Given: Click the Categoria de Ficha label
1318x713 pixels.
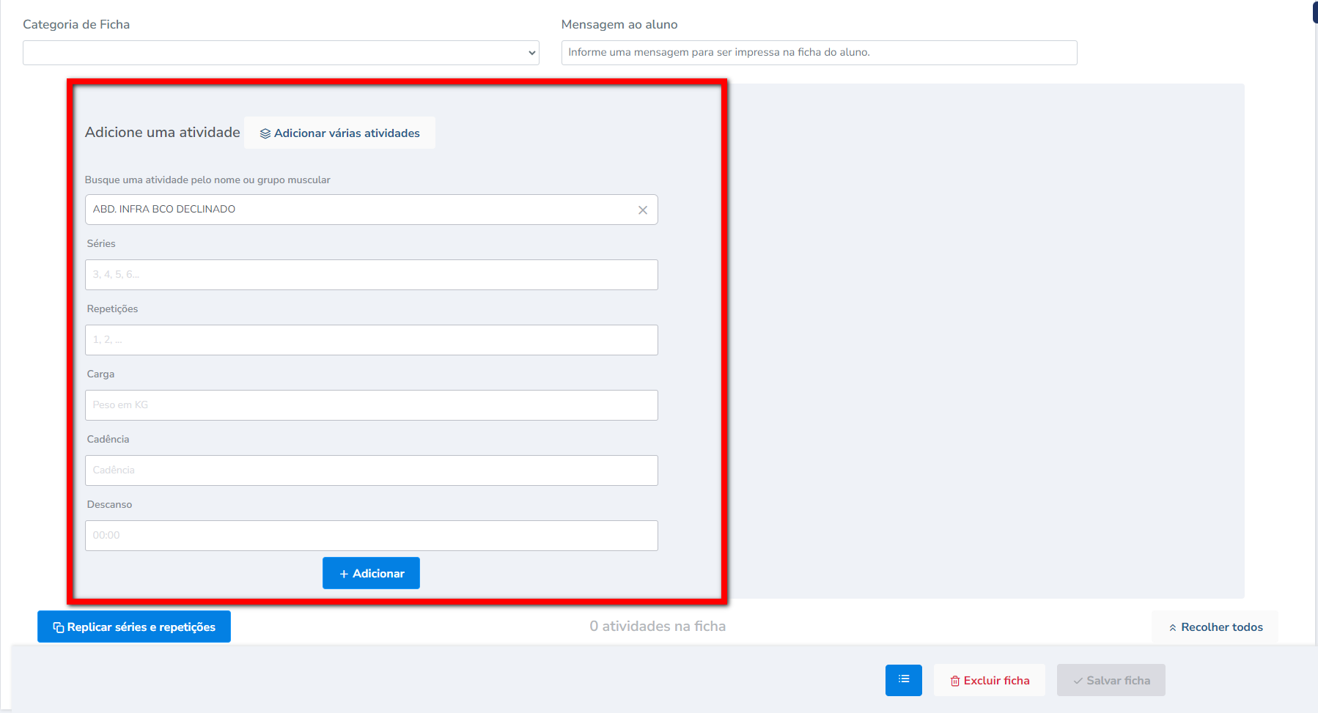Looking at the screenshot, I should click(76, 24).
